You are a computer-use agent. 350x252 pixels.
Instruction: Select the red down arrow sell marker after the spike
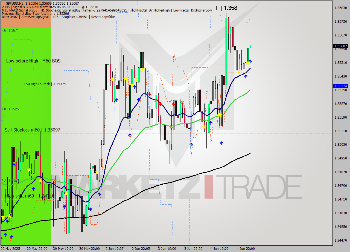(x=150, y=94)
